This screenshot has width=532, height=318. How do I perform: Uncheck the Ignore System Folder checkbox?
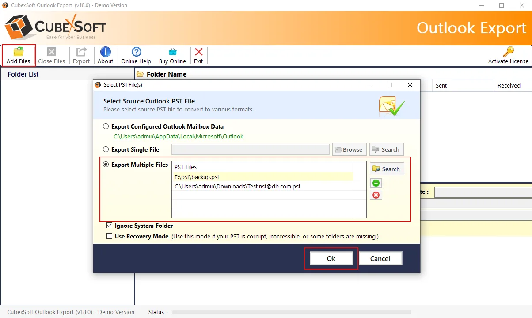pos(110,226)
